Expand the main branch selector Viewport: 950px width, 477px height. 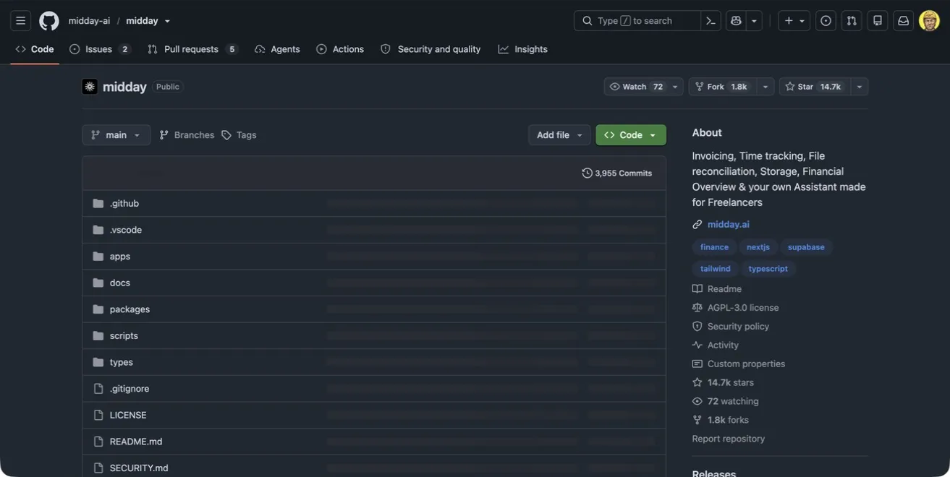[116, 135]
